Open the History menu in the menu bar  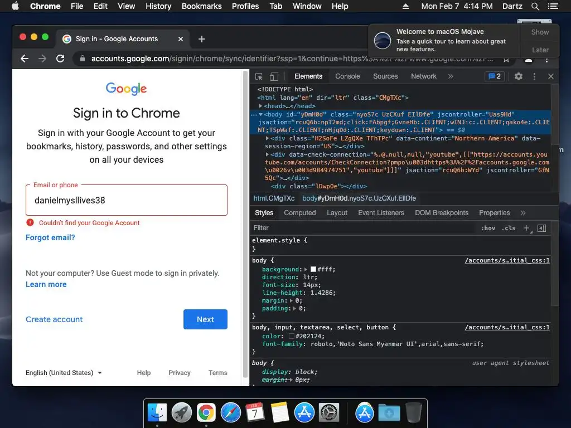pyautogui.click(x=158, y=6)
